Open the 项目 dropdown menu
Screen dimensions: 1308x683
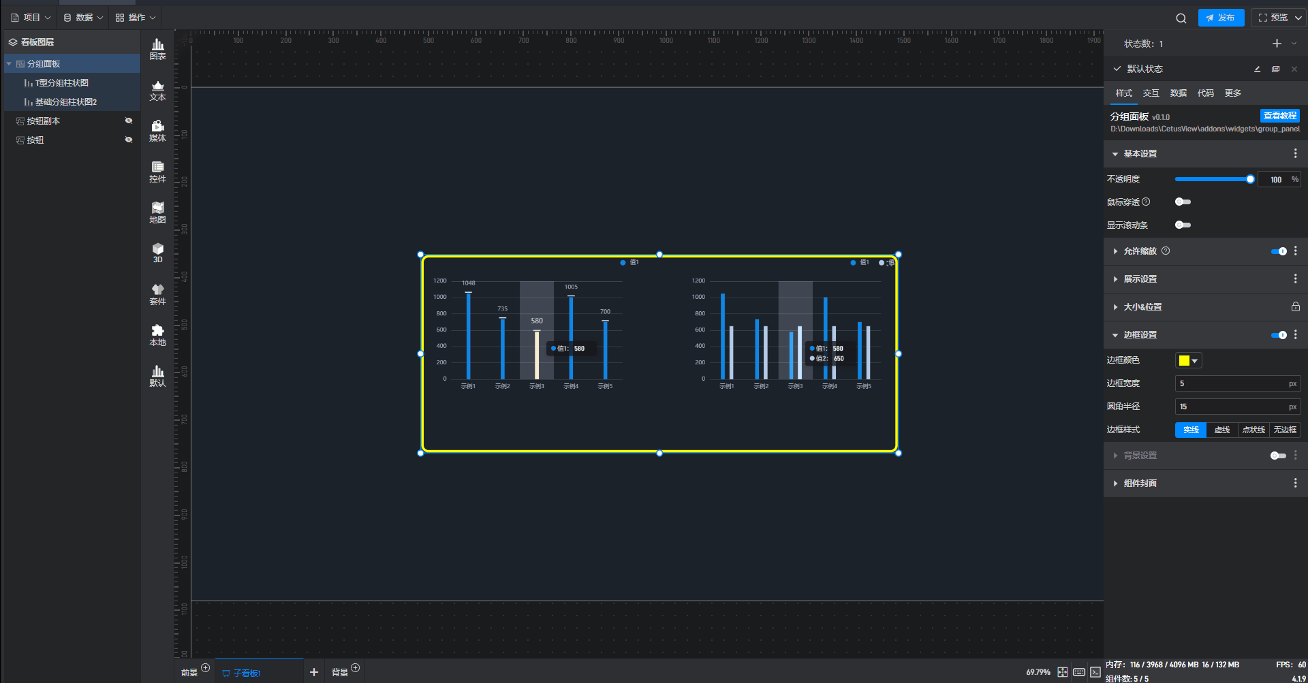click(x=31, y=18)
